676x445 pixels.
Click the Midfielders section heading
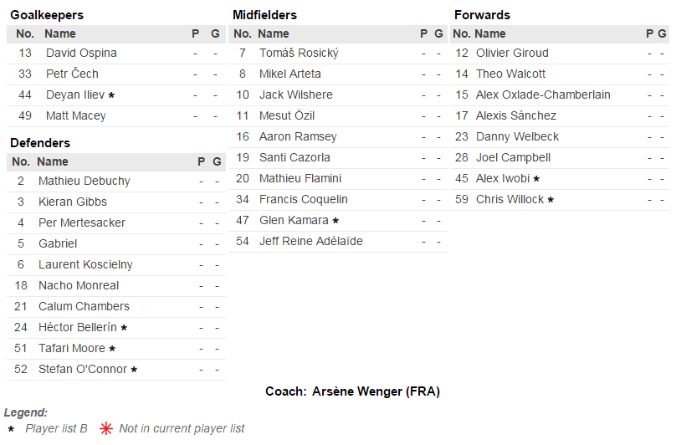tap(264, 15)
